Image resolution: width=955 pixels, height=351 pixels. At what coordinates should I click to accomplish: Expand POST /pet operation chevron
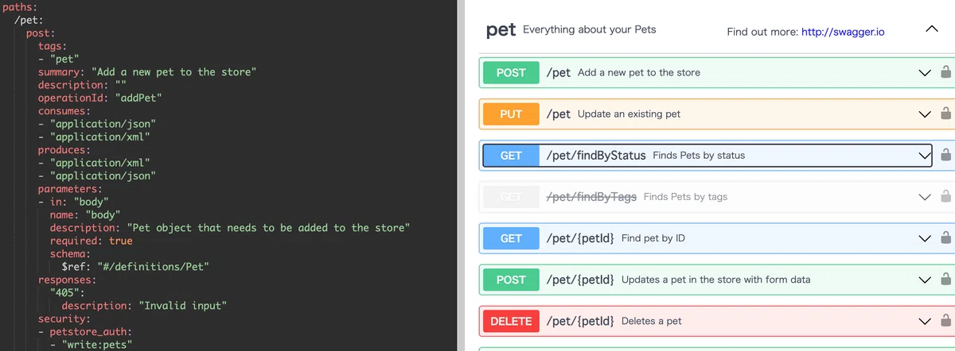coord(924,72)
